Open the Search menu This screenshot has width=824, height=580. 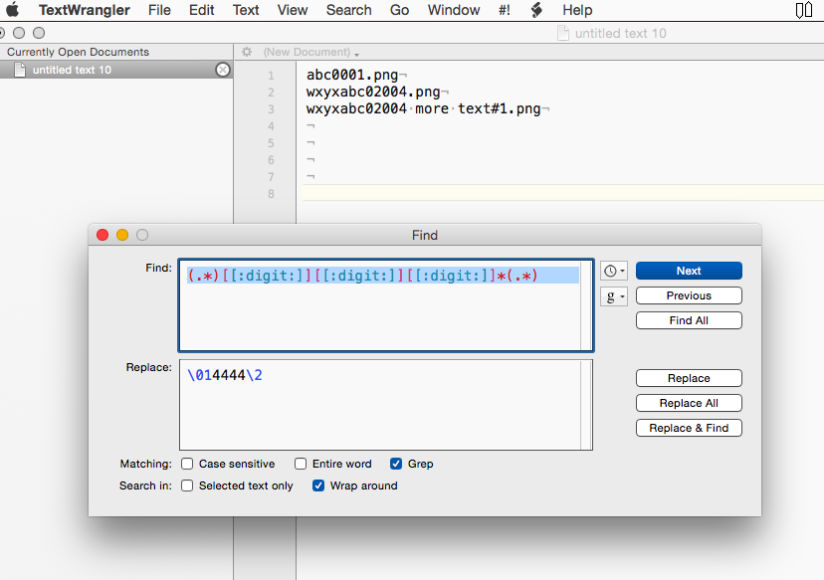[x=348, y=10]
